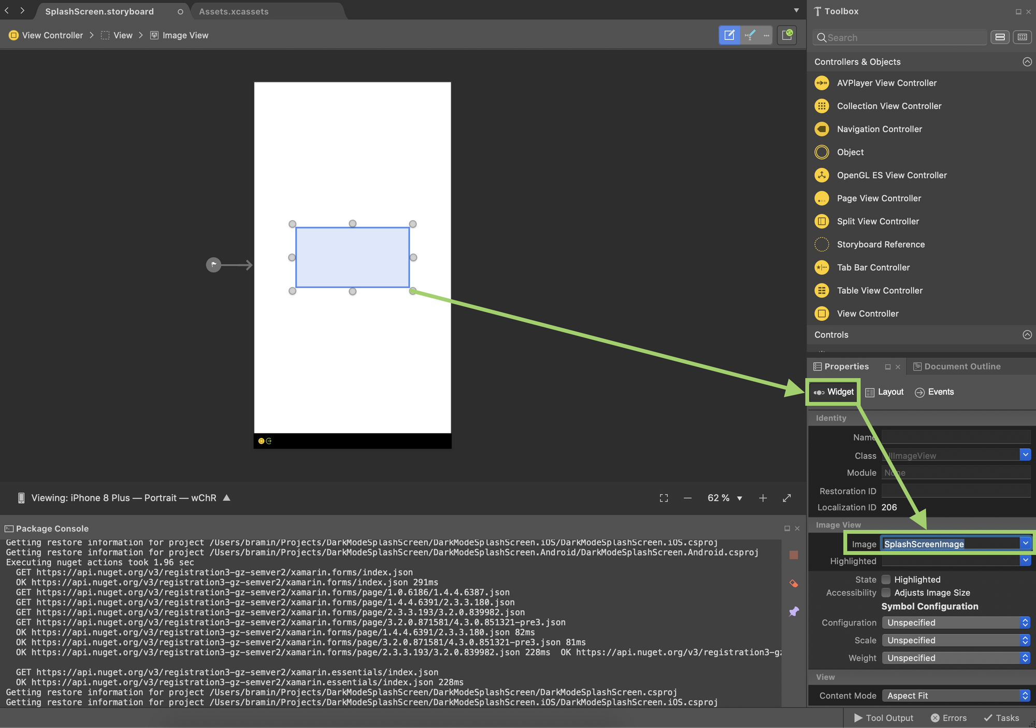Click the Tab Bar Controller icon
1036x728 pixels.
click(x=822, y=267)
